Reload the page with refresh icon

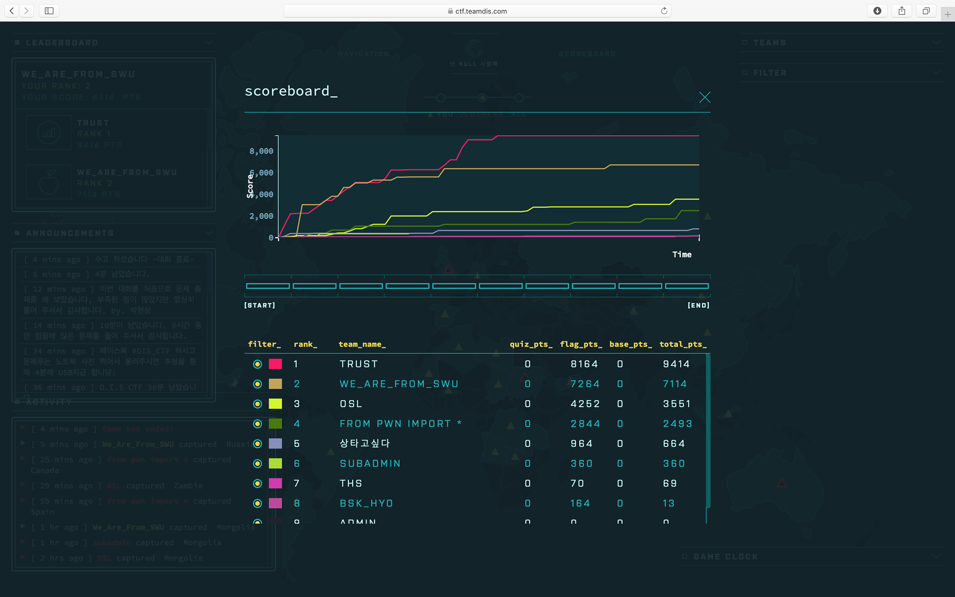664,11
